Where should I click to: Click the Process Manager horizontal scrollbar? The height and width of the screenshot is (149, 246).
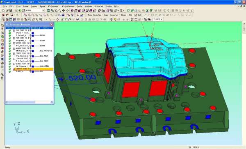pos(30,102)
